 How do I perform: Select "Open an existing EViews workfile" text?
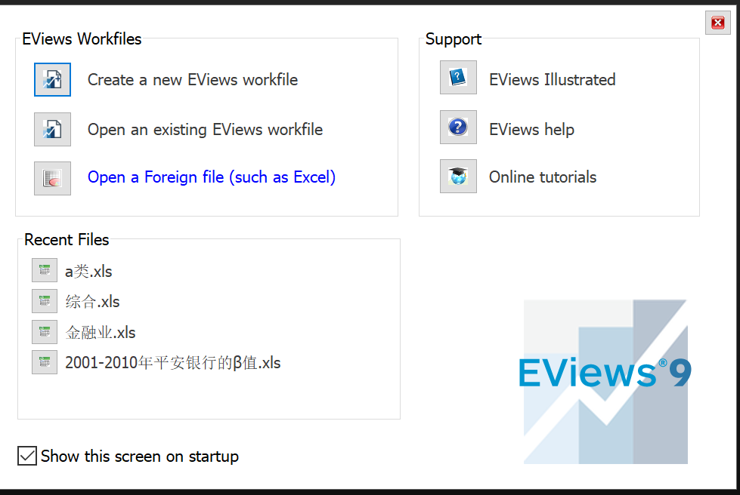coord(206,130)
